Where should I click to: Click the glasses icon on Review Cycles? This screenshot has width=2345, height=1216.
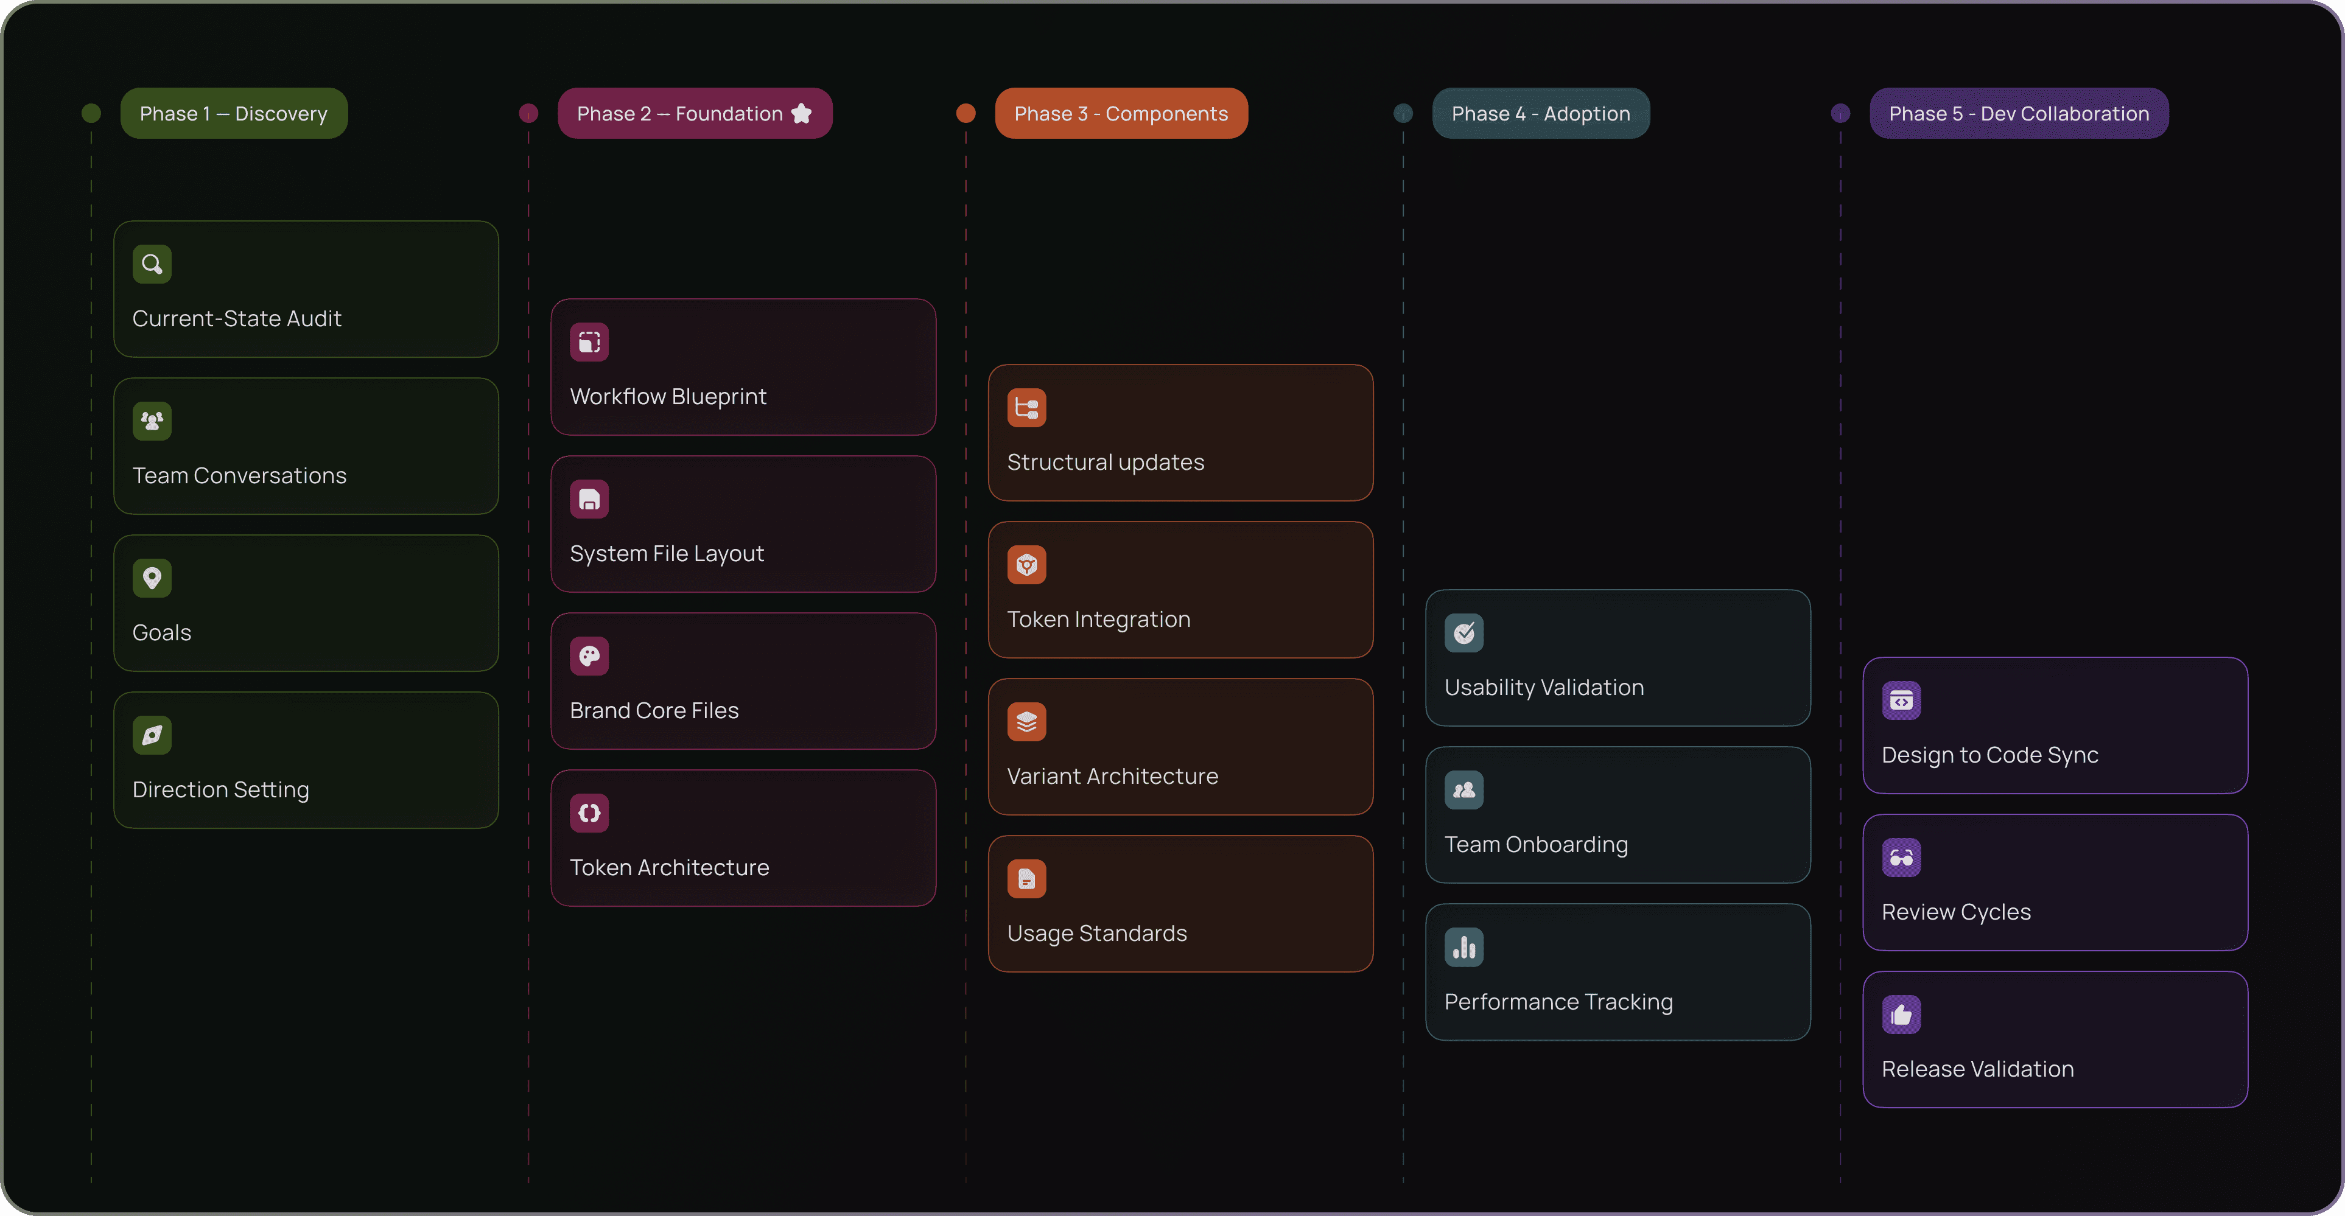tap(1901, 858)
